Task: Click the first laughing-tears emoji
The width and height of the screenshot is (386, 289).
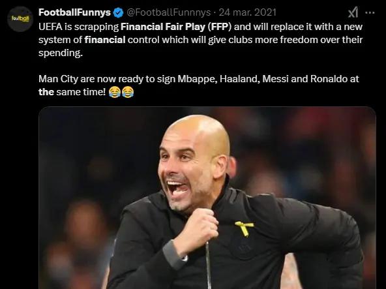Action: [x=115, y=92]
